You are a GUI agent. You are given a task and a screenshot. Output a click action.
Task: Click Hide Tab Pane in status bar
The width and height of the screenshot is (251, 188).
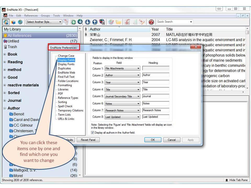coord(236,180)
